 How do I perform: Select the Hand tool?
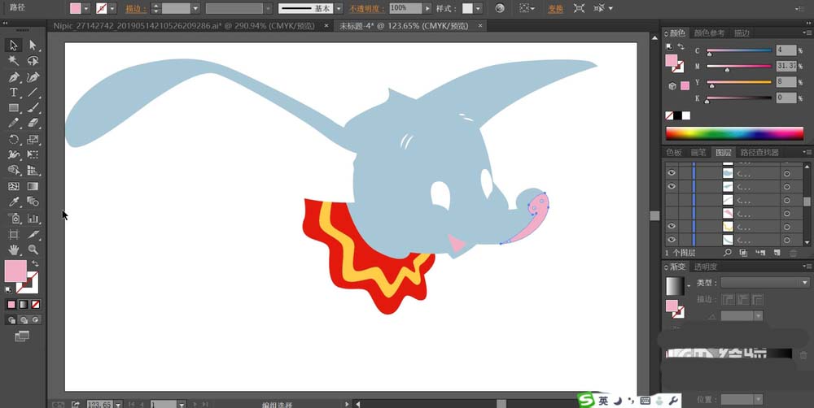pyautogui.click(x=14, y=250)
